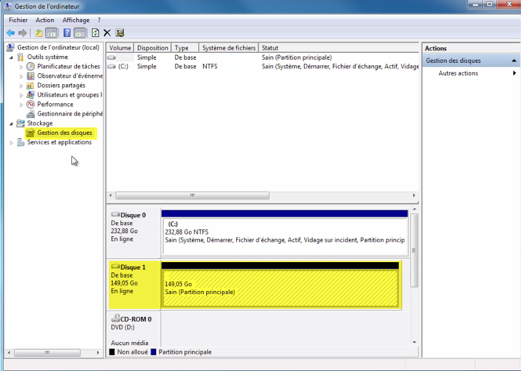
Task: Expand the Dossiers partagés node
Action: (22, 86)
